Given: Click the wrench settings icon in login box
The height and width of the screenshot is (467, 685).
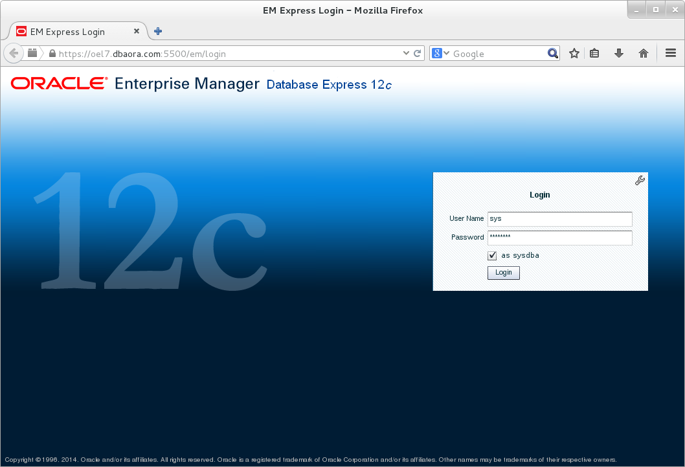Looking at the screenshot, I should 640,181.
